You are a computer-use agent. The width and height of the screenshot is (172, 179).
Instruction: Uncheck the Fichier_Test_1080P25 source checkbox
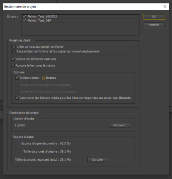[x=25, y=17]
